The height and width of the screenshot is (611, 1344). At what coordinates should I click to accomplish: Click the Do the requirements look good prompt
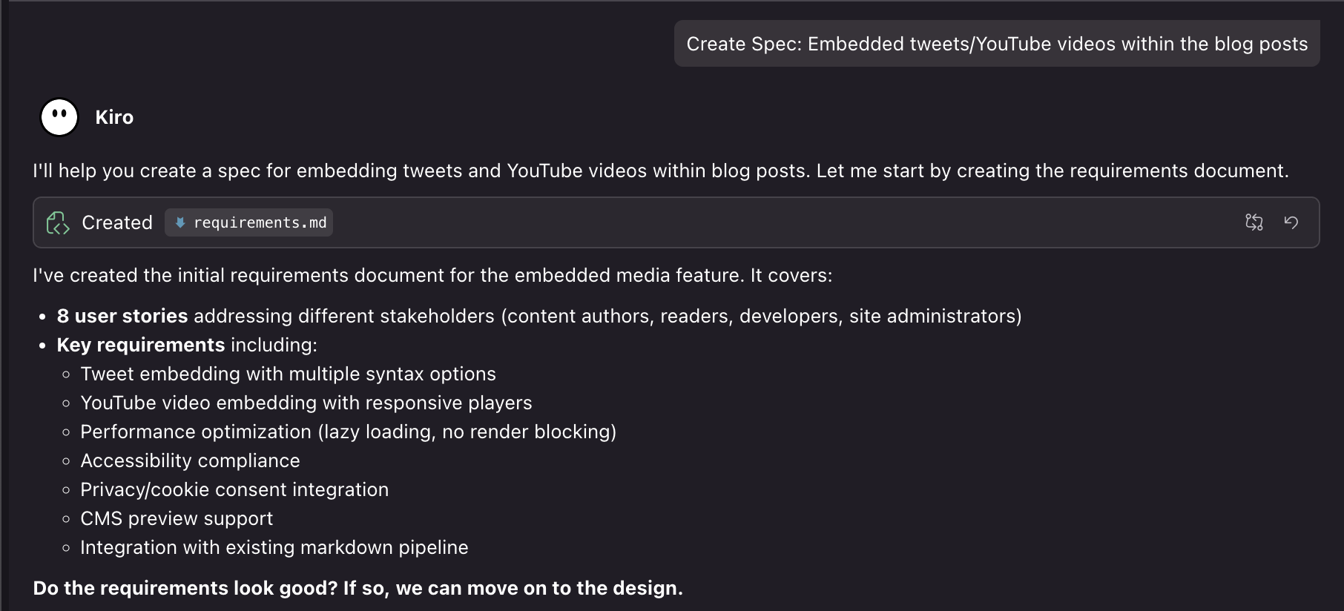(357, 587)
